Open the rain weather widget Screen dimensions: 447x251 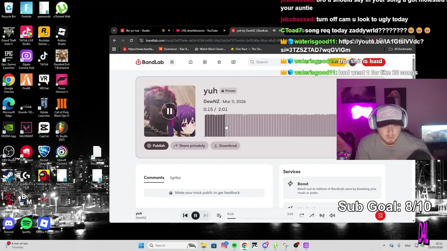click(x=17, y=245)
